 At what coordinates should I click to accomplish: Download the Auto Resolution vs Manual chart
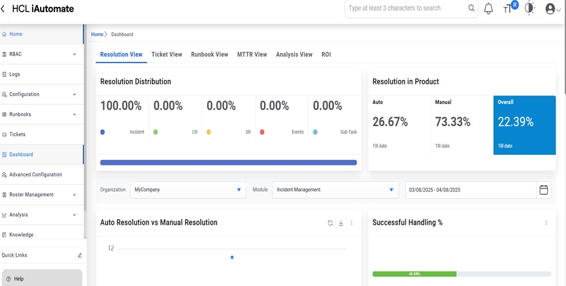click(x=341, y=223)
